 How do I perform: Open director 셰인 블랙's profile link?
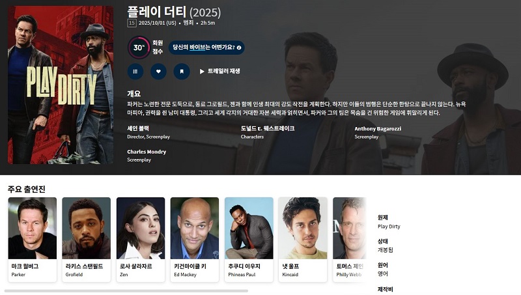138,128
